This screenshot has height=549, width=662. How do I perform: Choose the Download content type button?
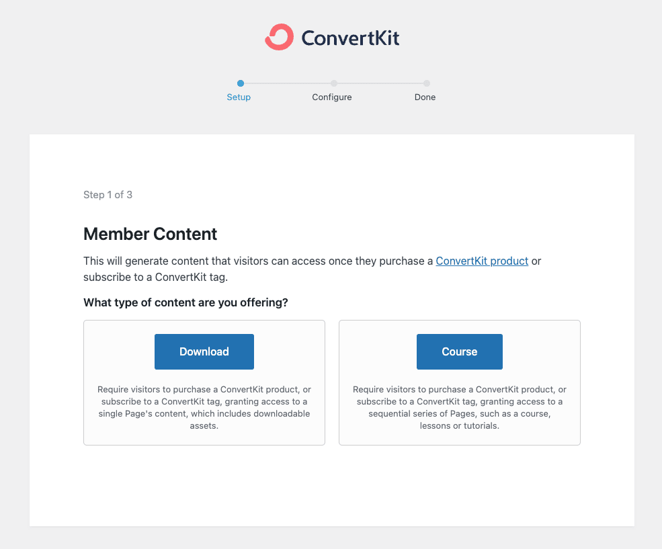click(x=204, y=351)
